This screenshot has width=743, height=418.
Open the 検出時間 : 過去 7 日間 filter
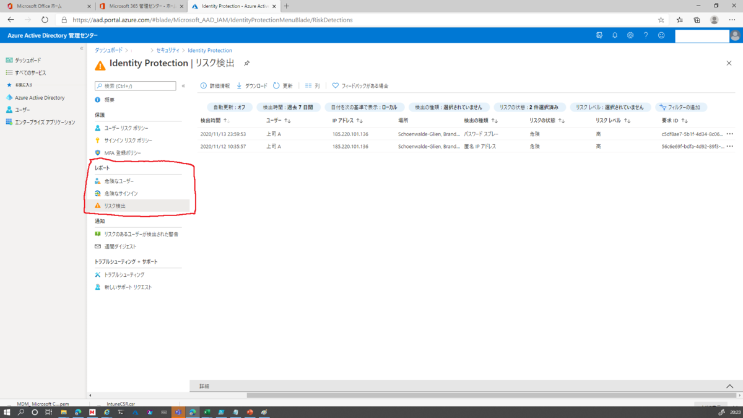click(x=288, y=107)
